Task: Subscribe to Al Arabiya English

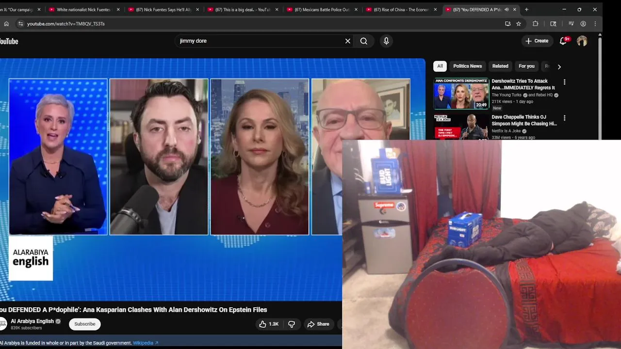Action: 85,324
